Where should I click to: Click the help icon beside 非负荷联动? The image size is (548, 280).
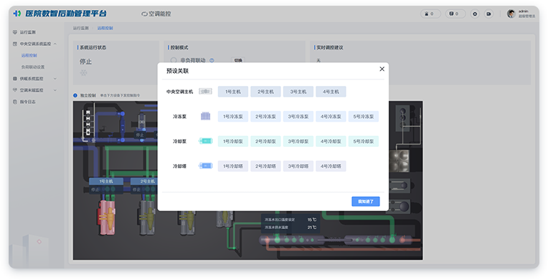(212, 60)
